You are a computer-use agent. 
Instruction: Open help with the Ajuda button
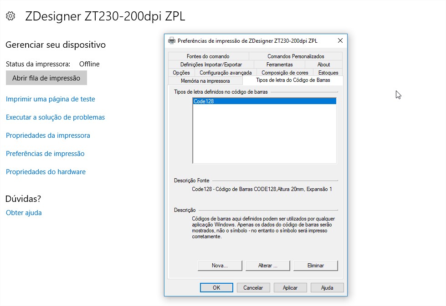tap(327, 287)
